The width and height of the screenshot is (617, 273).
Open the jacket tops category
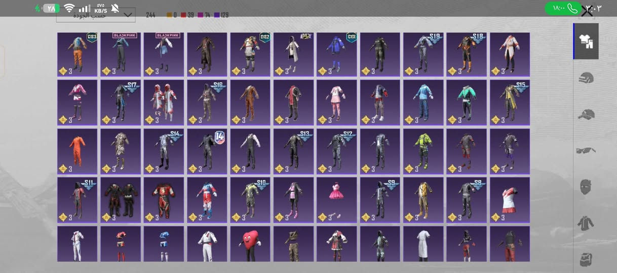coord(586,223)
